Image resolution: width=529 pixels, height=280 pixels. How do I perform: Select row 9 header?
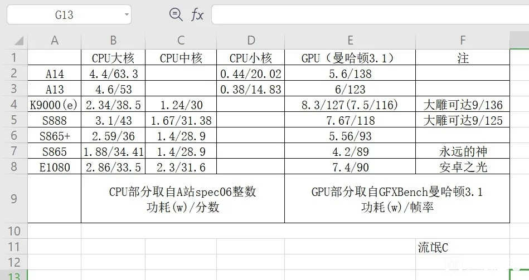click(14, 199)
